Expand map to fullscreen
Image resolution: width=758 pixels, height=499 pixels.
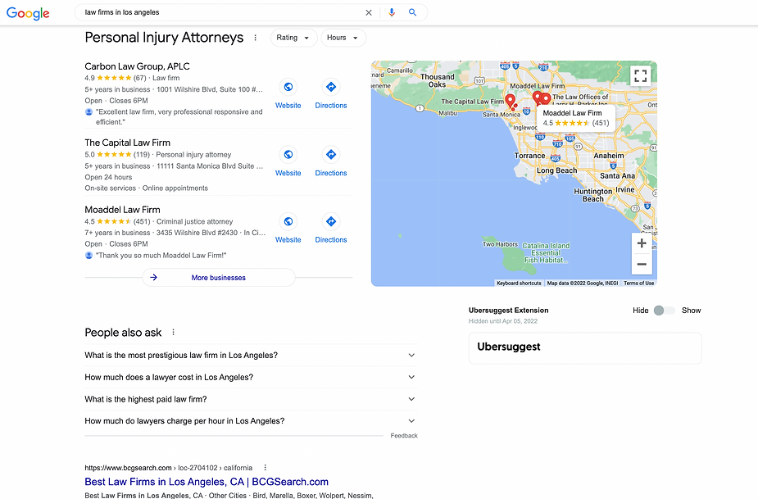pos(641,75)
